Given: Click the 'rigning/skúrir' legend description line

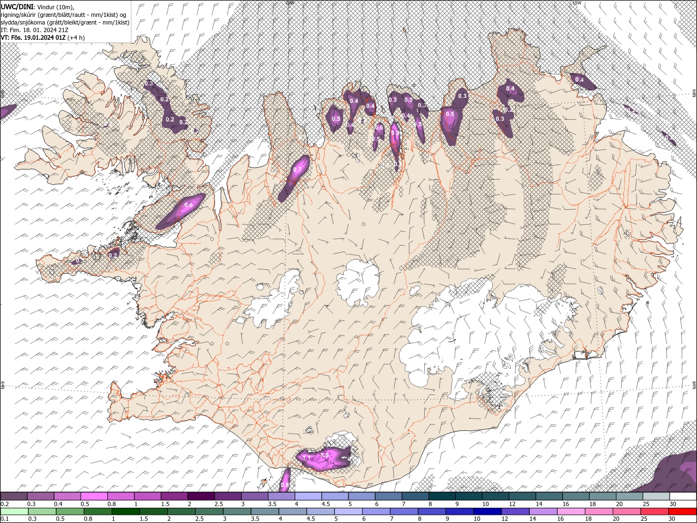Looking at the screenshot, I should click(x=64, y=14).
